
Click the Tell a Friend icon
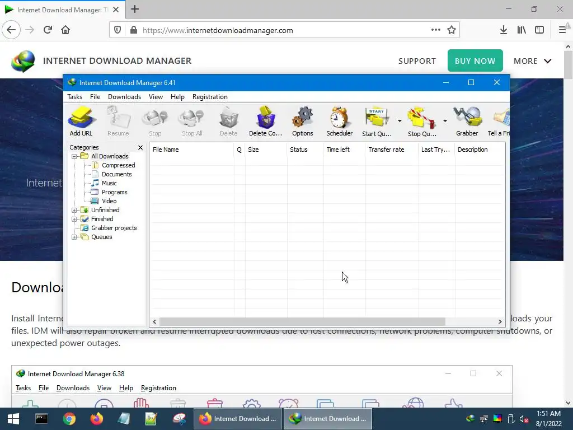(x=499, y=121)
